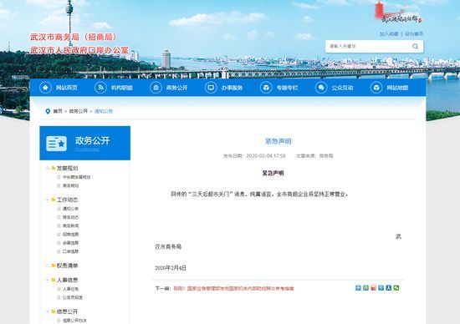Click the blue 紧急声明 article title

tap(278, 141)
